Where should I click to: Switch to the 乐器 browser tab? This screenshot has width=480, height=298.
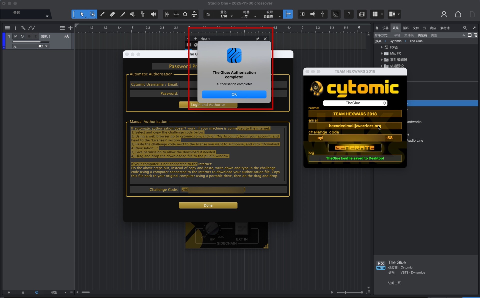pos(385,28)
